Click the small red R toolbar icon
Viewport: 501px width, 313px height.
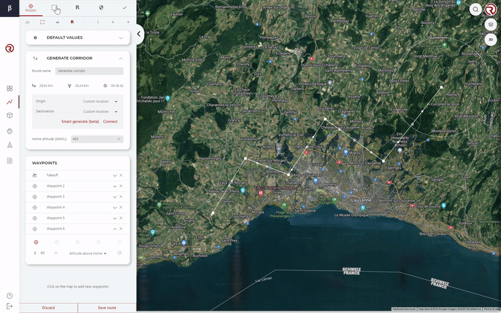click(x=72, y=22)
